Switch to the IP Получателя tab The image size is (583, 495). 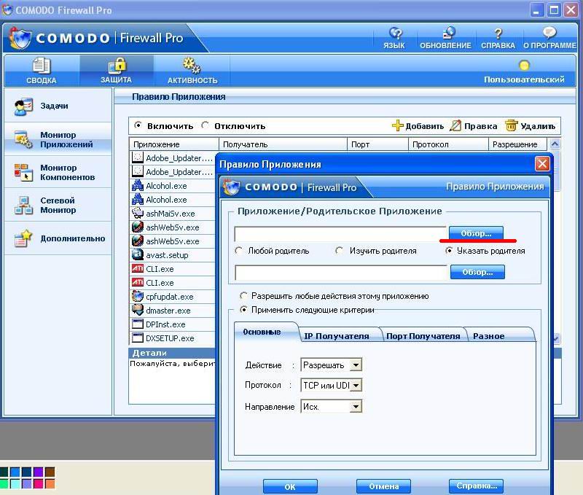[337, 336]
